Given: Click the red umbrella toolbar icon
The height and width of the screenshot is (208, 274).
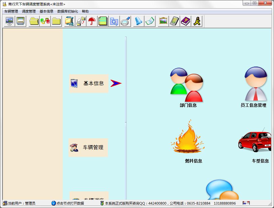Looking at the screenshot, I should click(92, 21).
